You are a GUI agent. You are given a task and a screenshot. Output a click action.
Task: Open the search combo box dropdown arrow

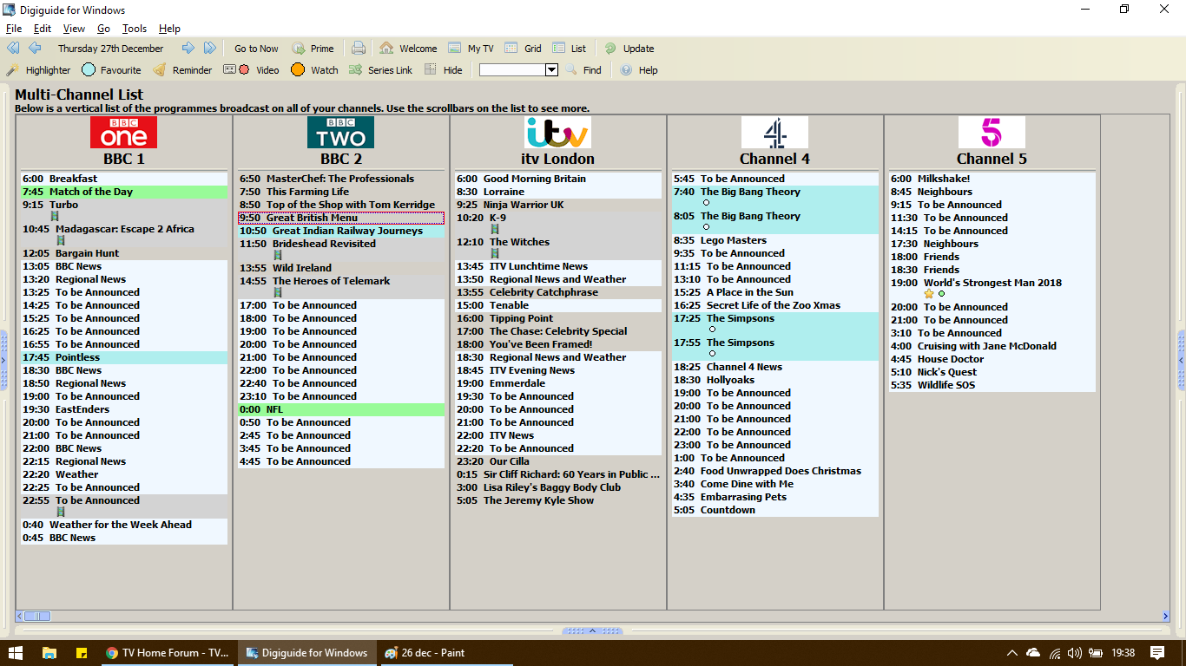click(x=551, y=70)
